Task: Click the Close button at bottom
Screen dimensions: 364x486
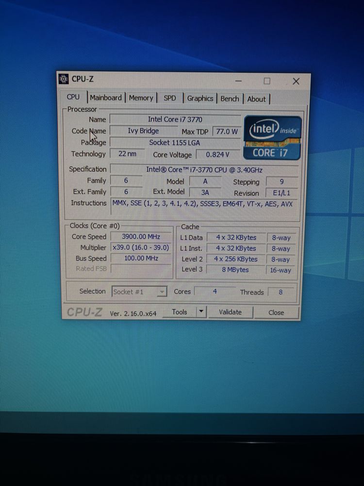Action: (x=276, y=312)
